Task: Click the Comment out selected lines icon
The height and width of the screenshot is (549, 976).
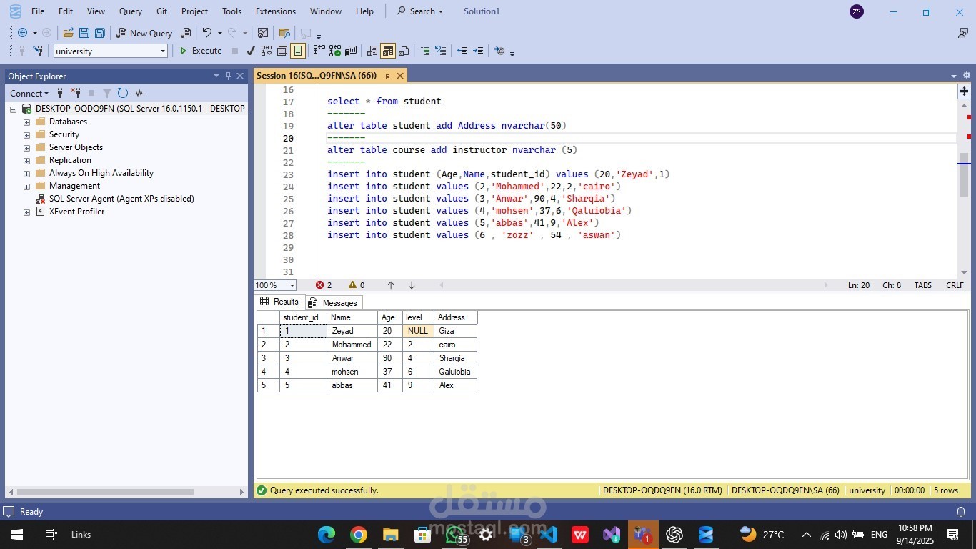Action: pyautogui.click(x=425, y=51)
